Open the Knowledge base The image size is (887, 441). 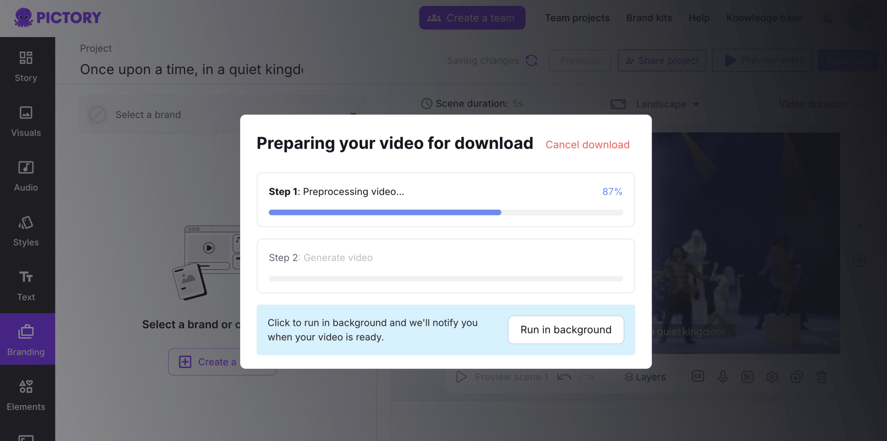764,18
